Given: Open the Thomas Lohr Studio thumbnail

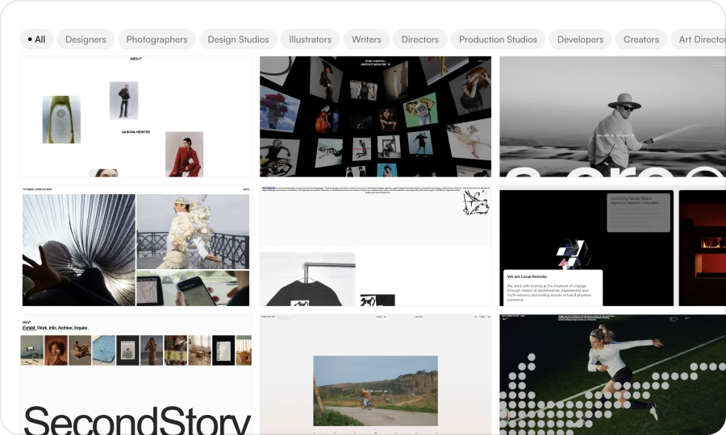Looking at the screenshot, I should point(136,246).
